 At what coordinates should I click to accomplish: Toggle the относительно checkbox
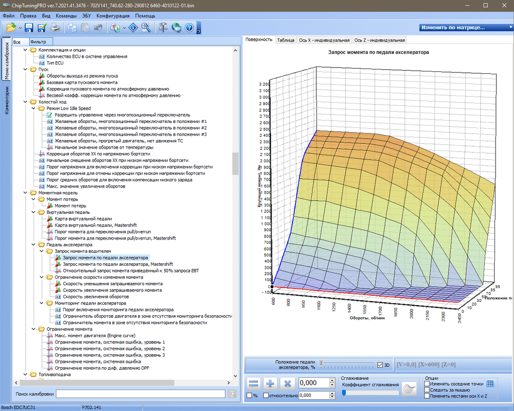pyautogui.click(x=266, y=395)
